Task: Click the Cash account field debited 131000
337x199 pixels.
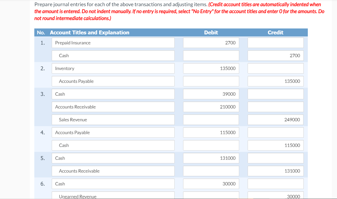Action: (113, 158)
